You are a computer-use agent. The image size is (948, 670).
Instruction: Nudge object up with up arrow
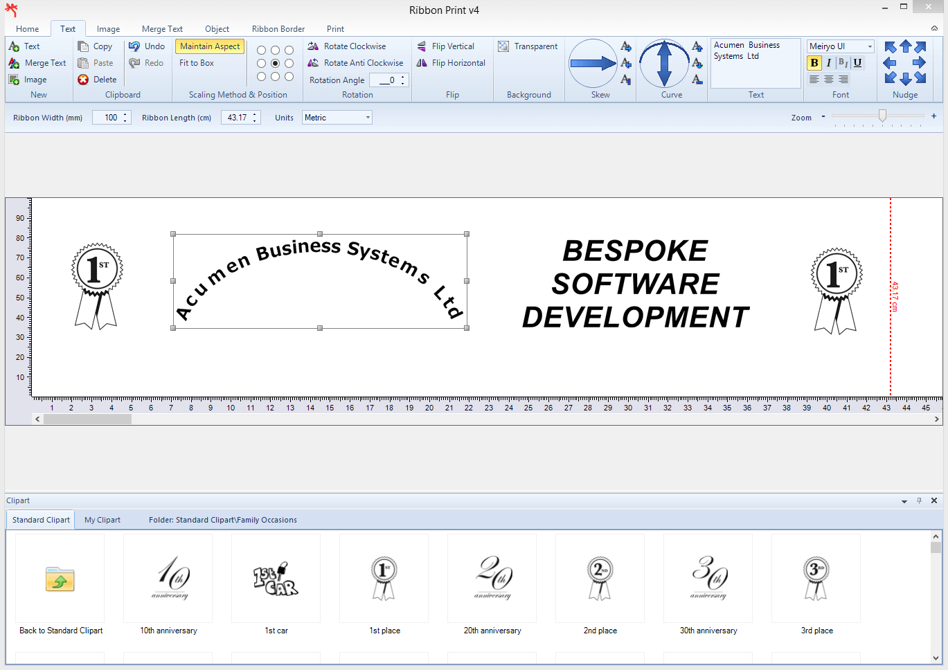pos(905,47)
